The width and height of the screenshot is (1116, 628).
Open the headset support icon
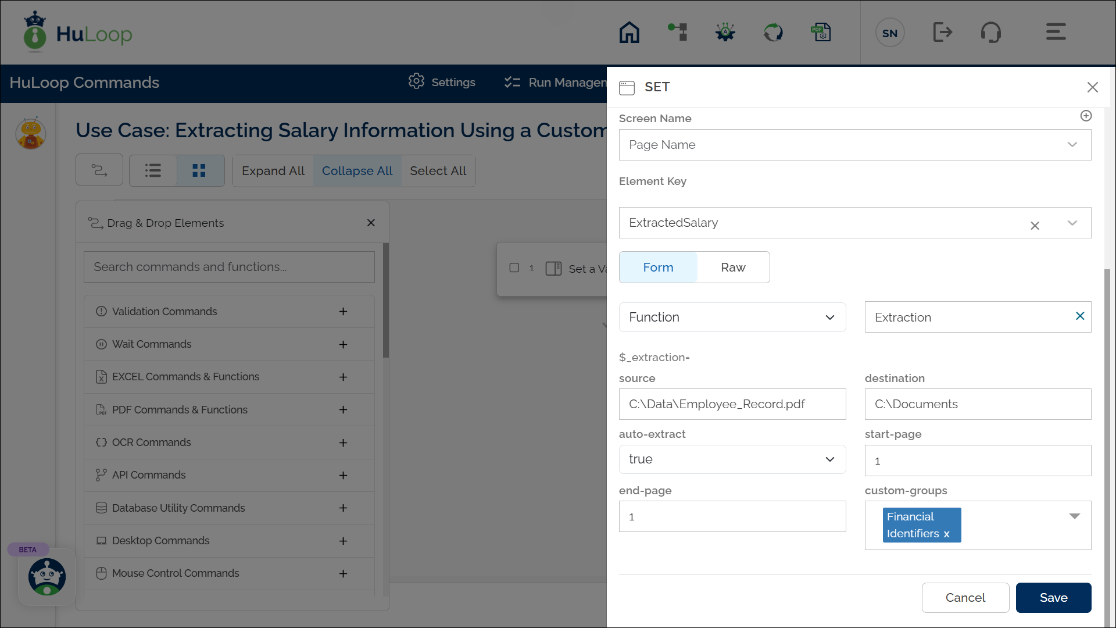(x=990, y=33)
